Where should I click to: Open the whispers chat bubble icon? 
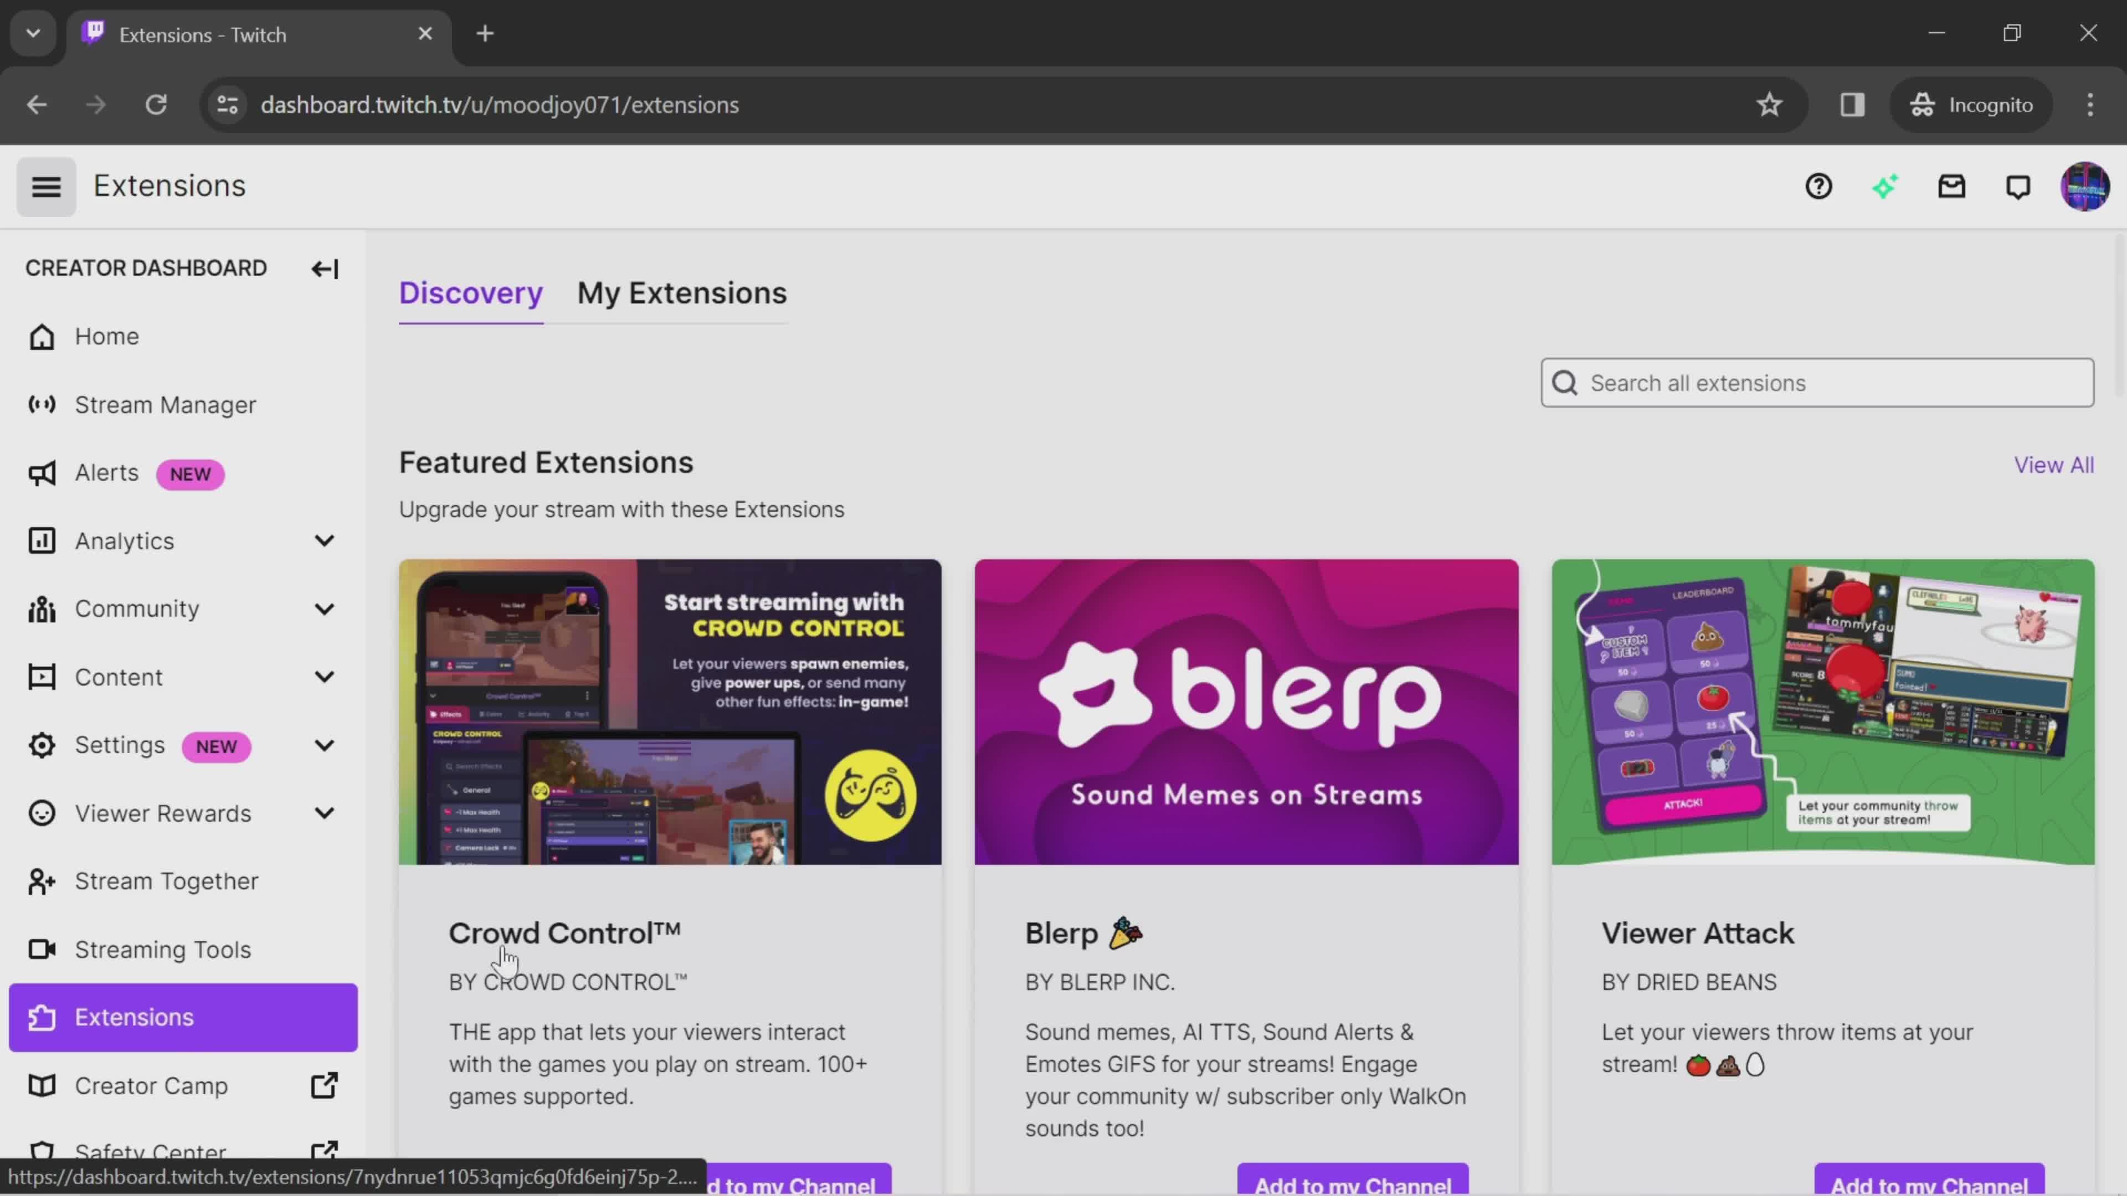2018,187
